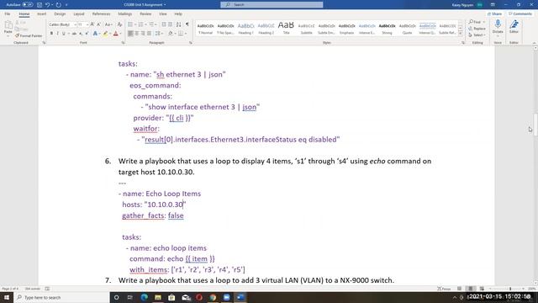This screenshot has width=538, height=303.
Task: Apply Subscript formatting
Action: click(81, 34)
